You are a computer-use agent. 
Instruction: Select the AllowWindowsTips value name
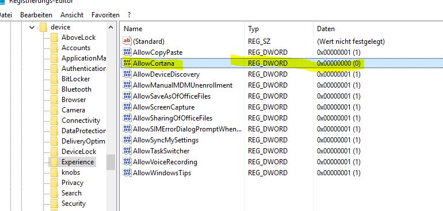[x=162, y=173]
